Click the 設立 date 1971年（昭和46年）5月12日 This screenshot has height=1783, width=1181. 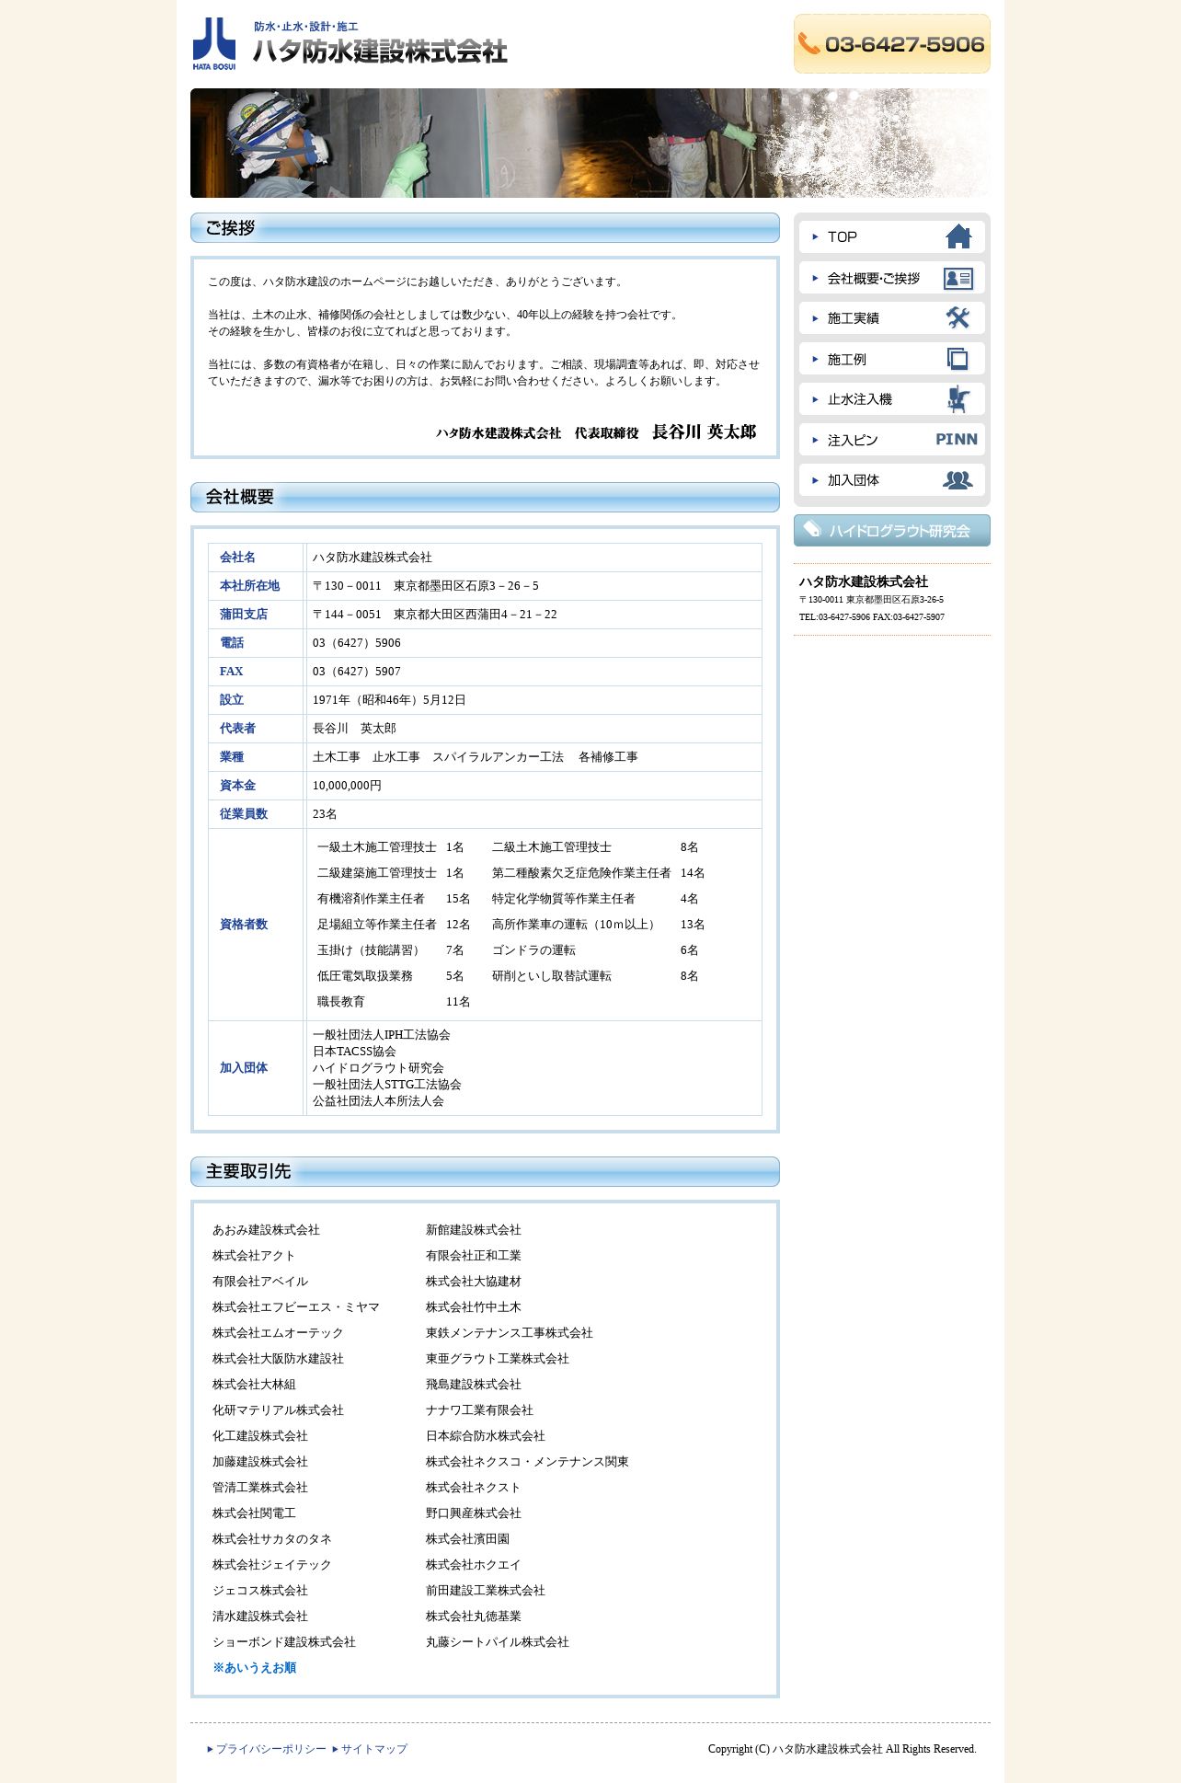click(389, 700)
